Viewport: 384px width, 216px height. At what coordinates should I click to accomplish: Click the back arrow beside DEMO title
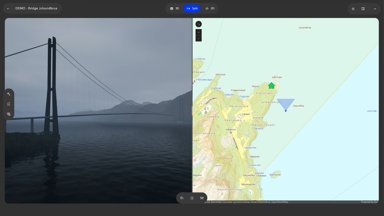pyautogui.click(x=8, y=8)
